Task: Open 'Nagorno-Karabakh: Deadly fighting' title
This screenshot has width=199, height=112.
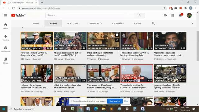Action: click(167, 86)
